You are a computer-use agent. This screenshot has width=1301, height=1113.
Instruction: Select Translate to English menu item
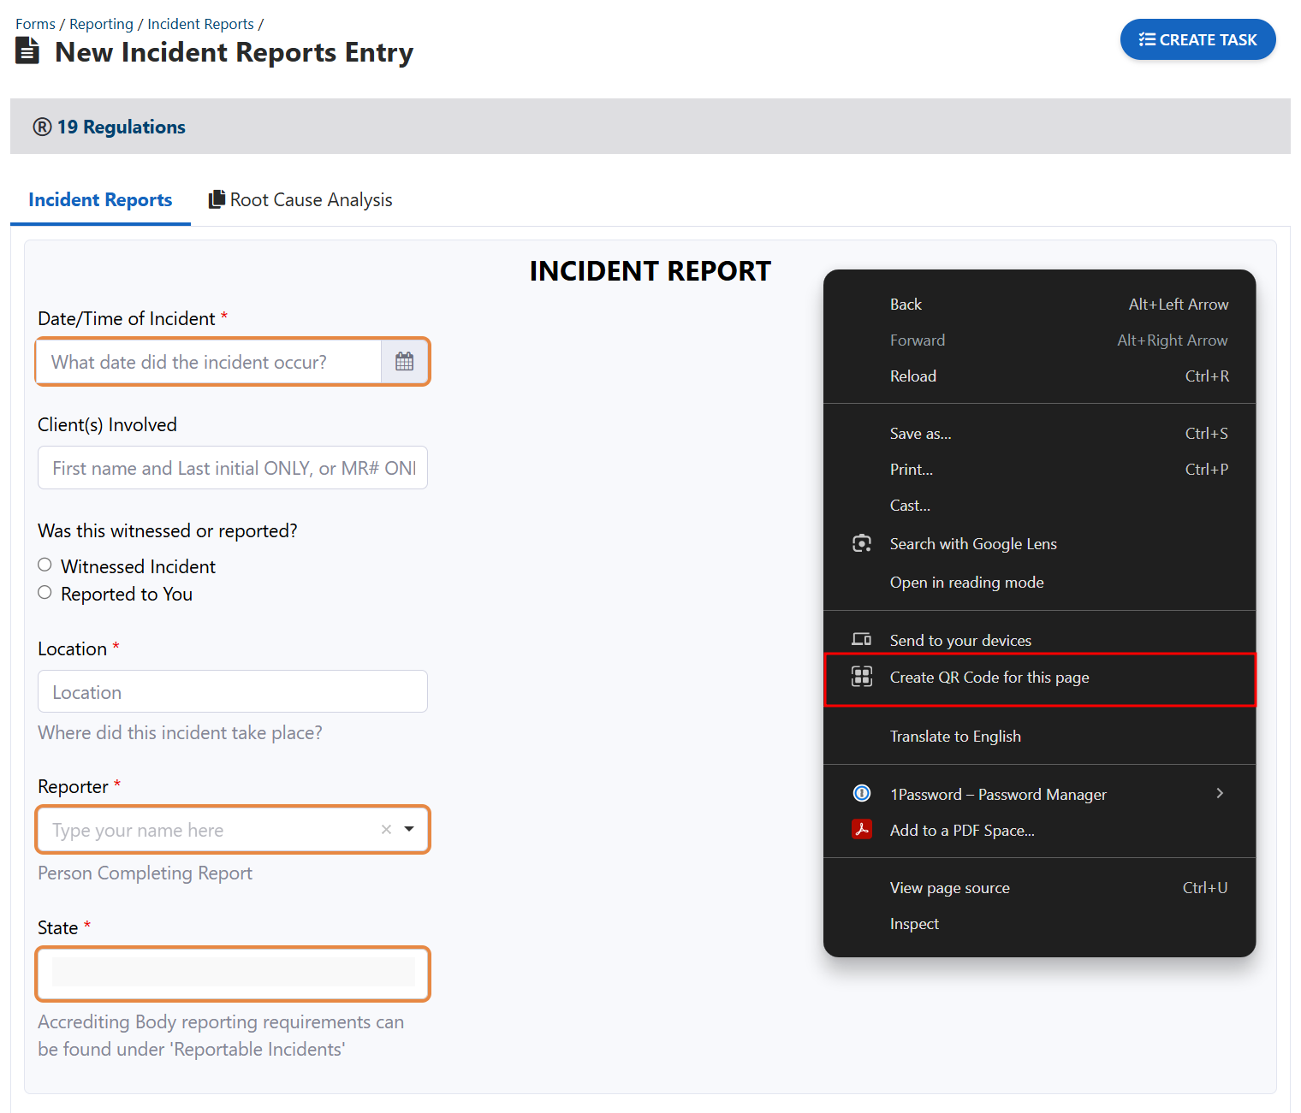[x=954, y=737]
